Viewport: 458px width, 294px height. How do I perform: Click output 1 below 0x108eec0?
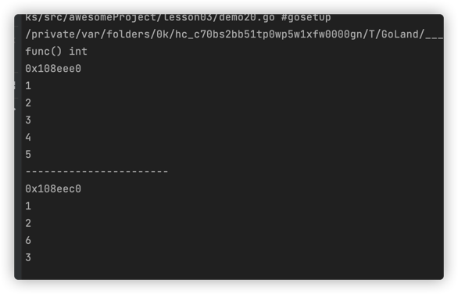28,206
